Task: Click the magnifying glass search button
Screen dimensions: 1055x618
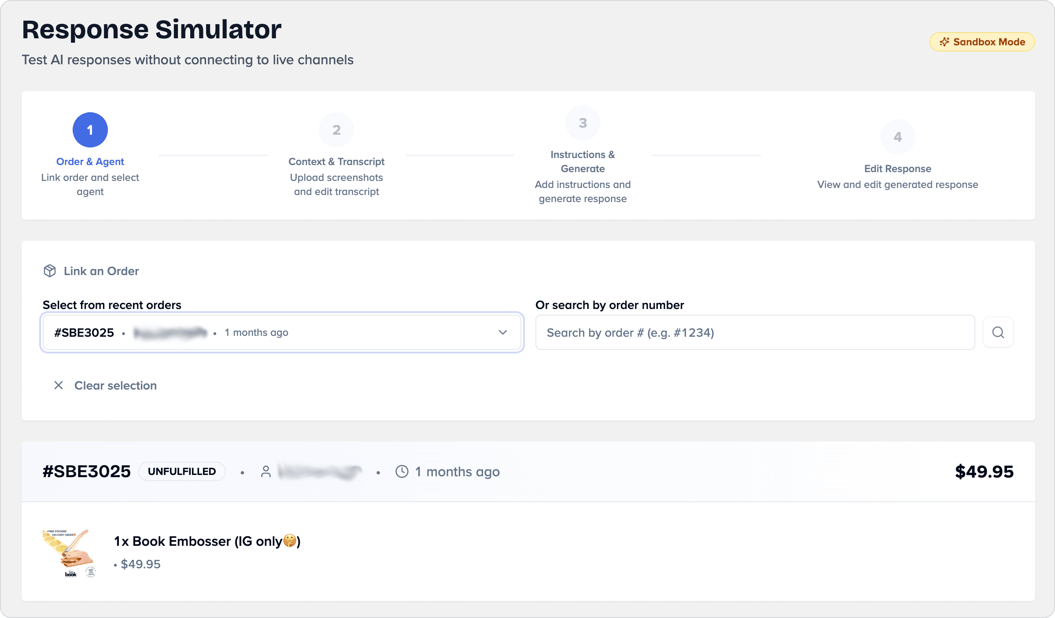Action: 998,332
